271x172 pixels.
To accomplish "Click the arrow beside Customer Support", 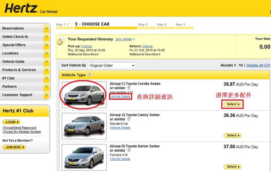I will 47,95.
